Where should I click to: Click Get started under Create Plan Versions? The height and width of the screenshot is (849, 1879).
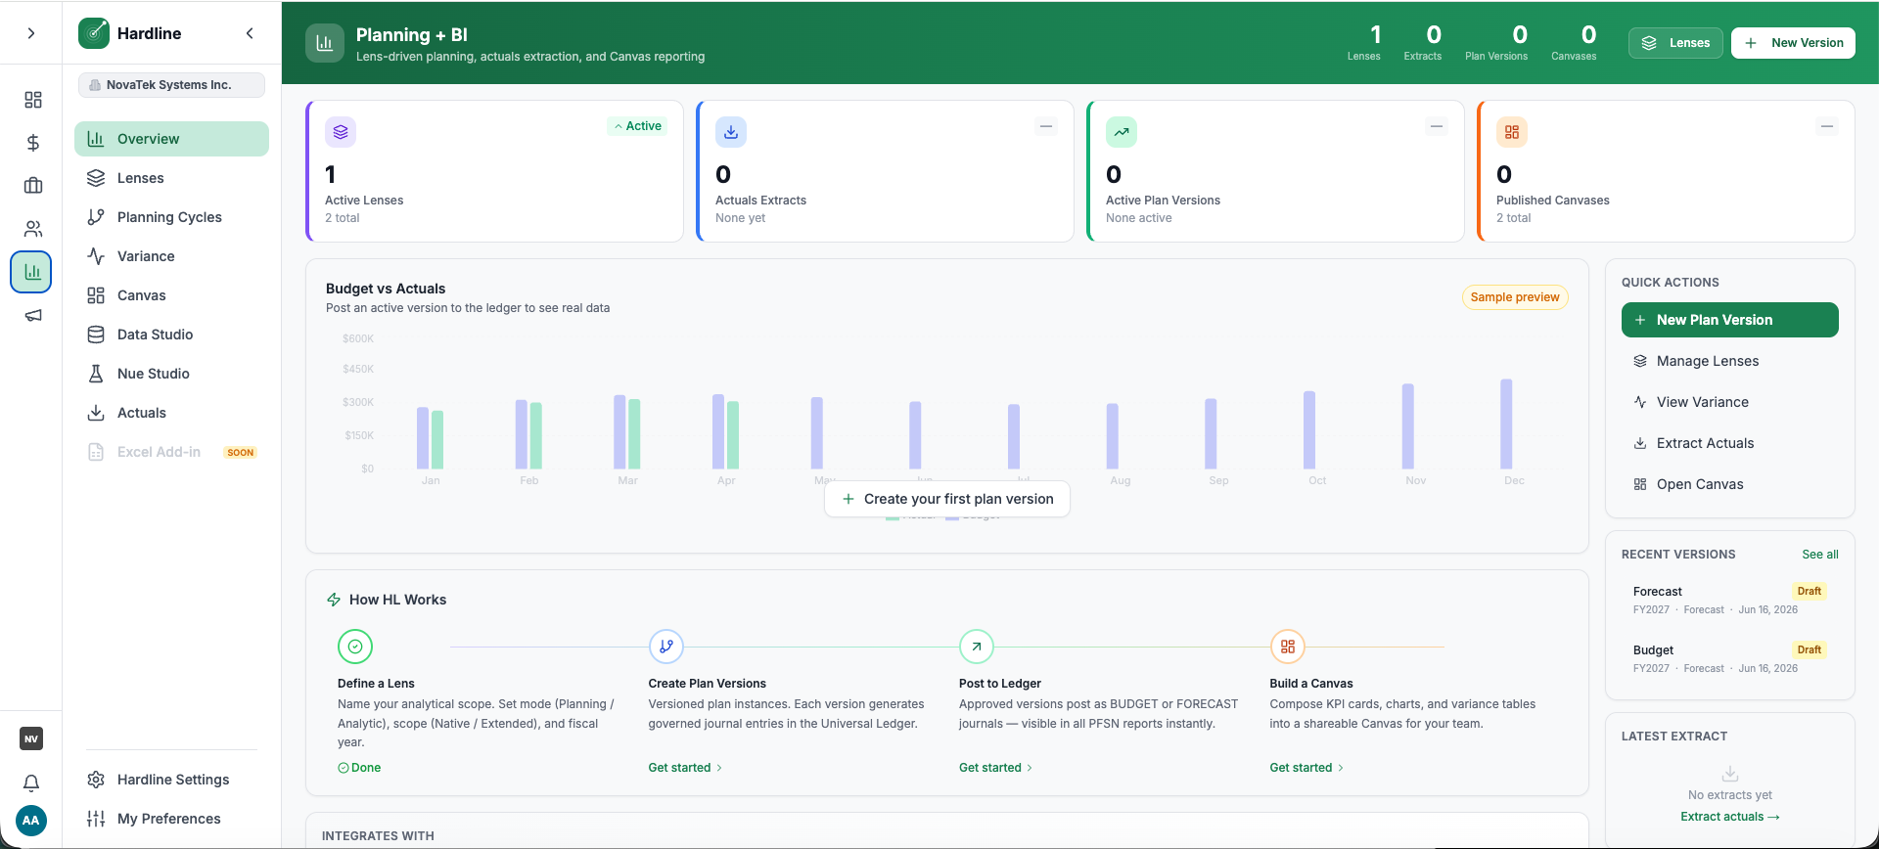(685, 768)
